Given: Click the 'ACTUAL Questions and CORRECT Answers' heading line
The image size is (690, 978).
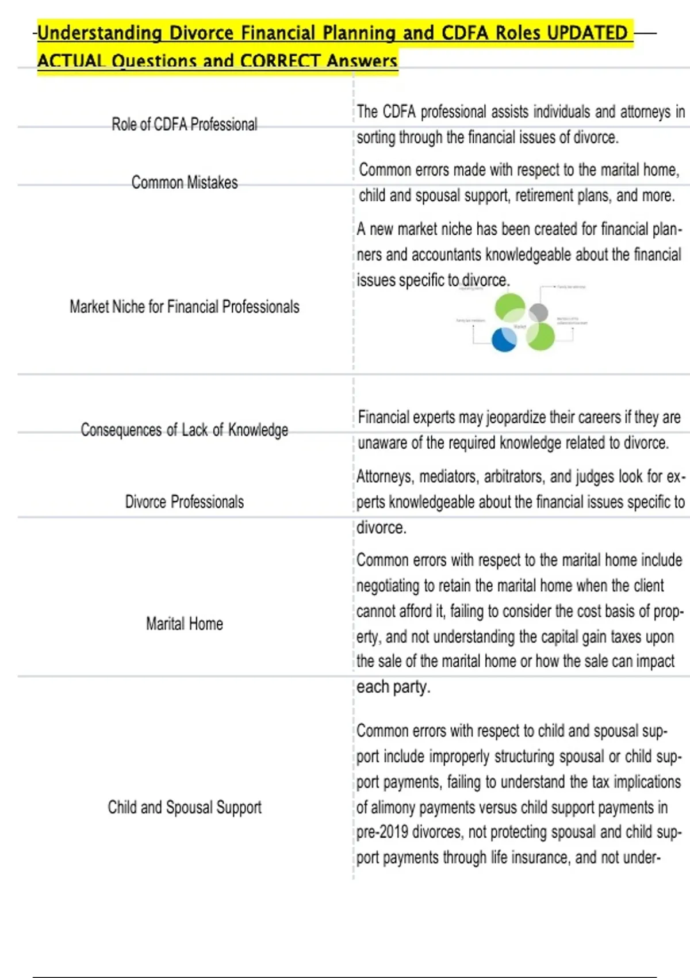Looking at the screenshot, I should tap(217, 61).
